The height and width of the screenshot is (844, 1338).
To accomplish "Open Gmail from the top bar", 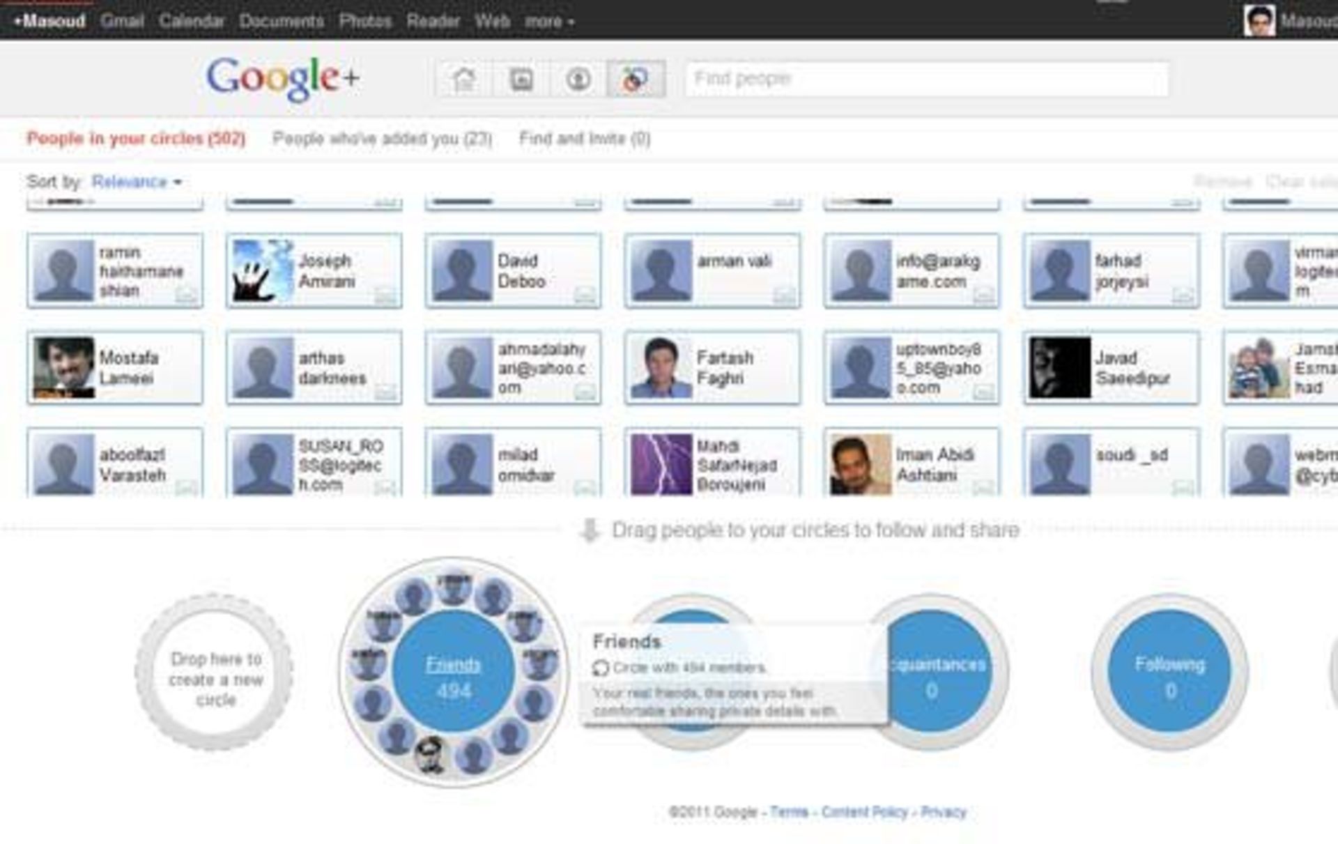I will (x=122, y=21).
